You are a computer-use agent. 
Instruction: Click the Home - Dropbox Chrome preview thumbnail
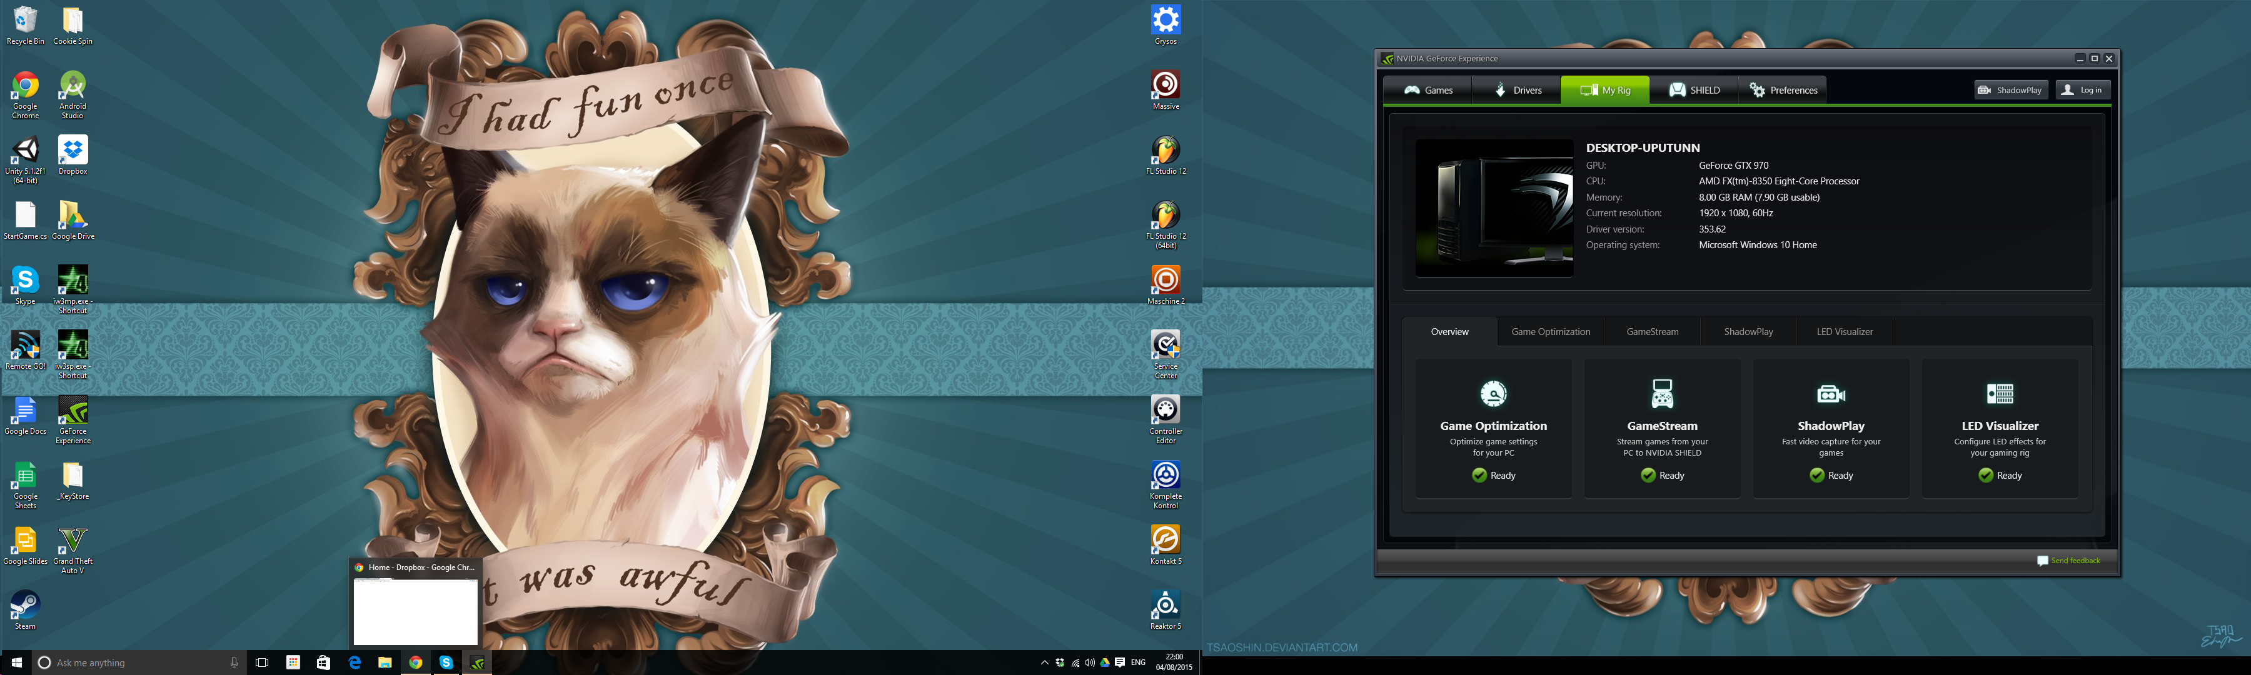tap(415, 602)
